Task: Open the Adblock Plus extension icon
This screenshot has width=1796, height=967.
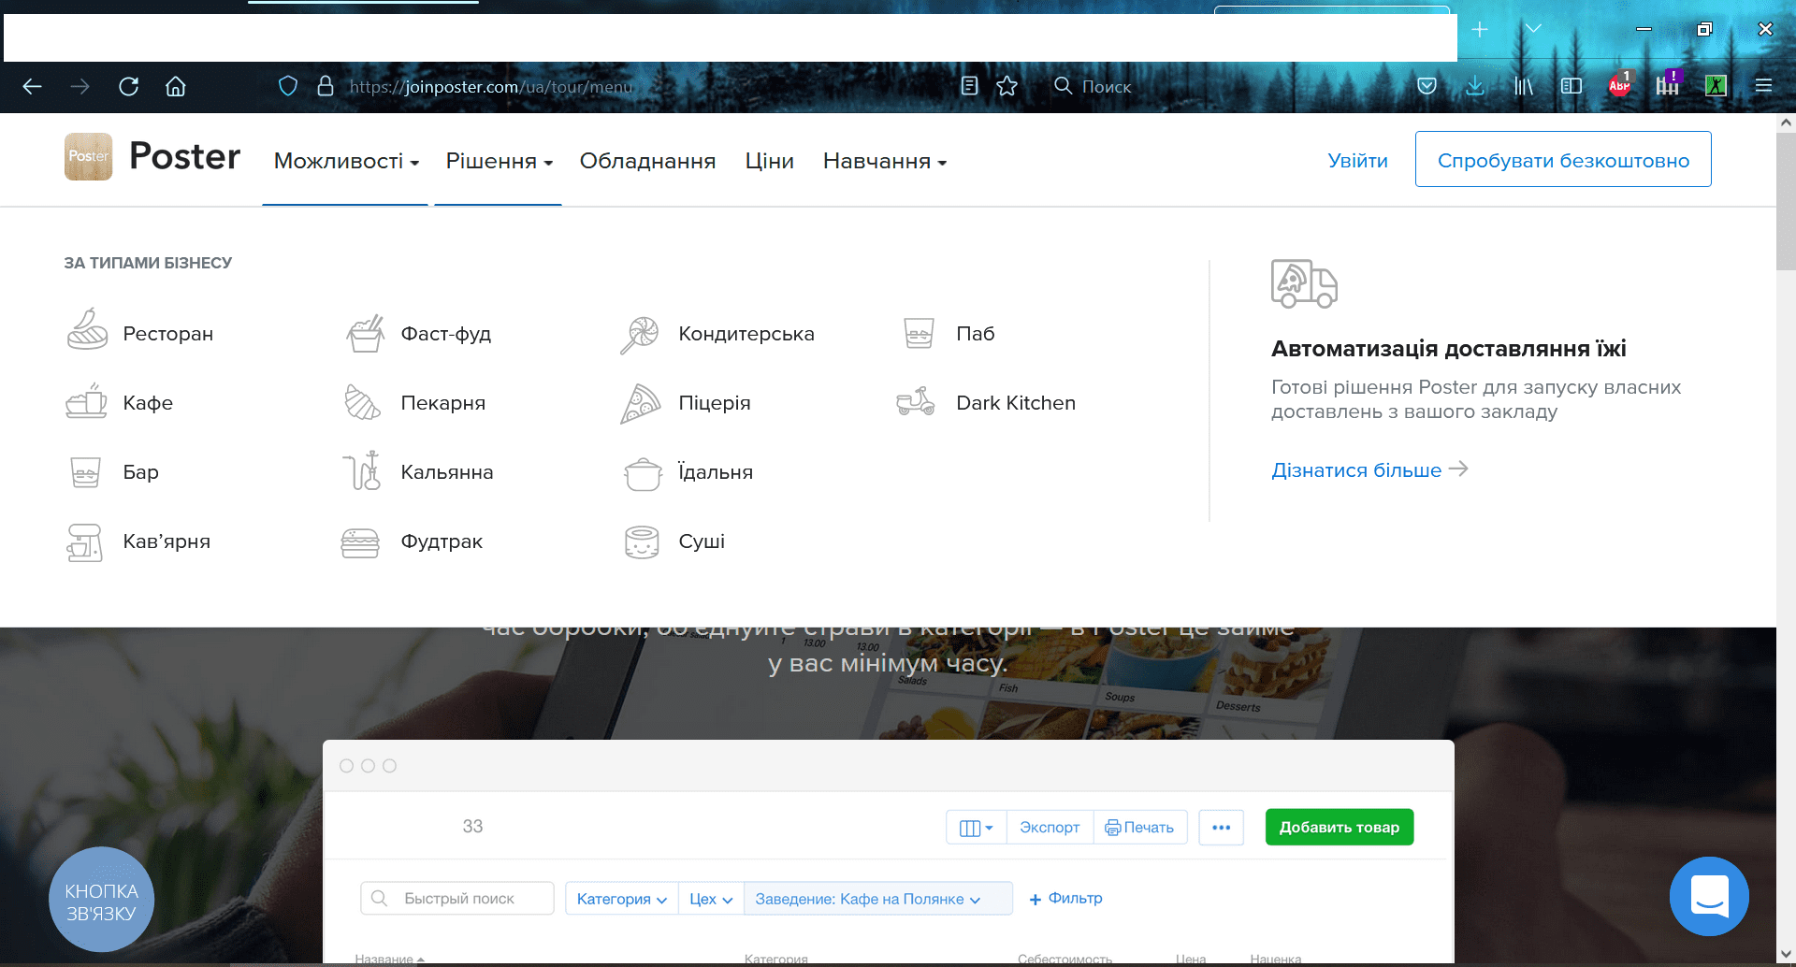Action: pyautogui.click(x=1619, y=86)
